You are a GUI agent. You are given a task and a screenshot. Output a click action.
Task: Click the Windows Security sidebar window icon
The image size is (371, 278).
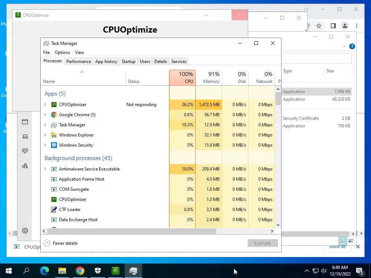[25, 122]
